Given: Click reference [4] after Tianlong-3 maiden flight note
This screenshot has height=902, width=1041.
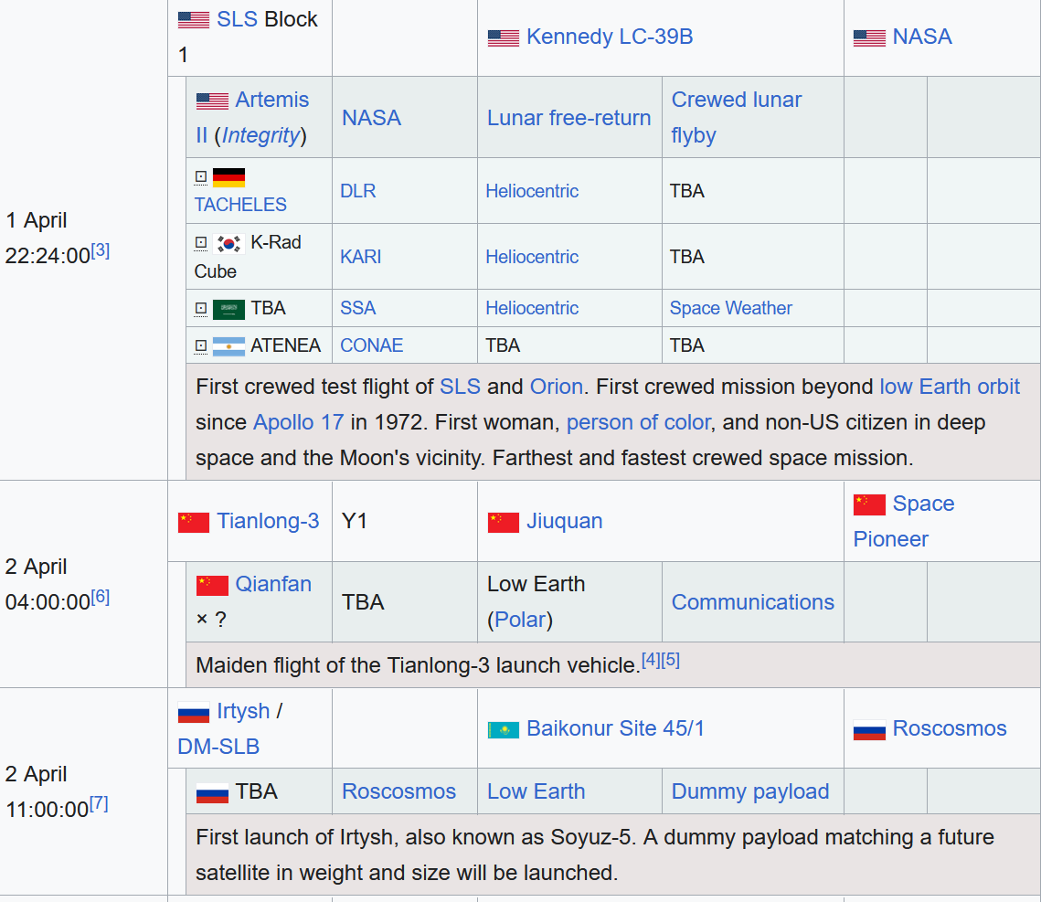Looking at the screenshot, I should 651,661.
